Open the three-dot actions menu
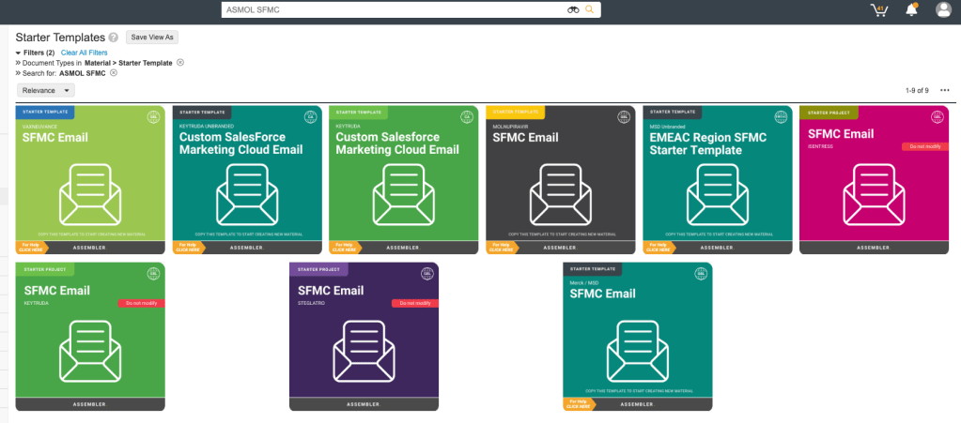 [x=944, y=91]
